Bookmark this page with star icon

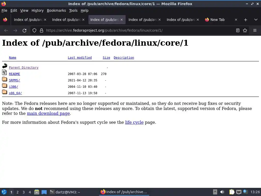(245, 31)
